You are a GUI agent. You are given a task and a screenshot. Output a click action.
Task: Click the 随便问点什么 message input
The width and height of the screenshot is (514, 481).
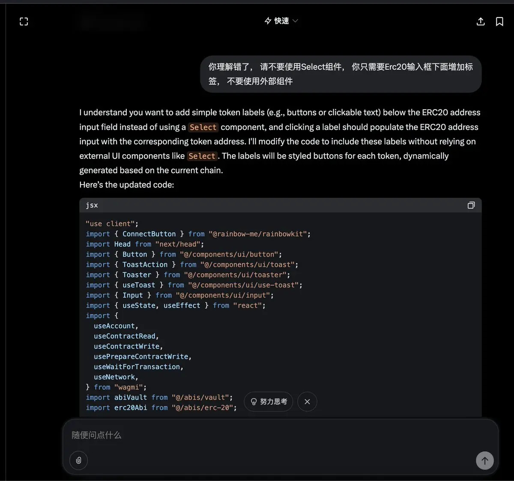pos(281,435)
